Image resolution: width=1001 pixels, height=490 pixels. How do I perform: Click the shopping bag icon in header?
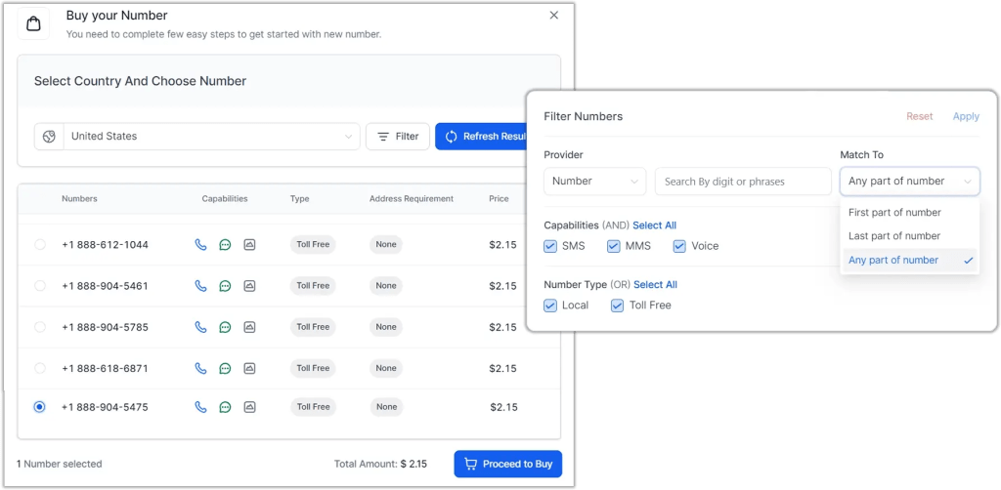click(33, 23)
